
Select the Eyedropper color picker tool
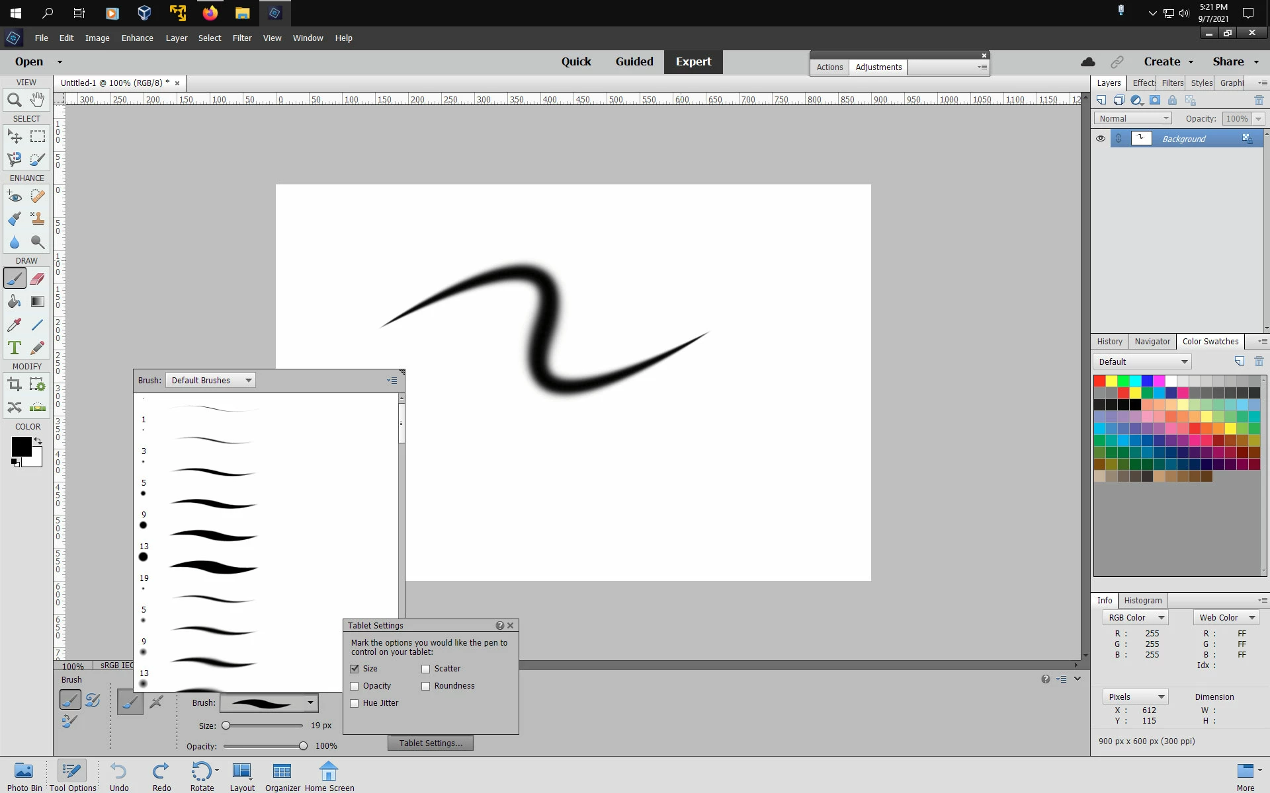(x=15, y=324)
